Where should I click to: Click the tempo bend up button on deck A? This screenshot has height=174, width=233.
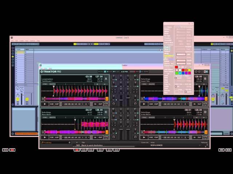pyautogui.click(x=104, y=84)
